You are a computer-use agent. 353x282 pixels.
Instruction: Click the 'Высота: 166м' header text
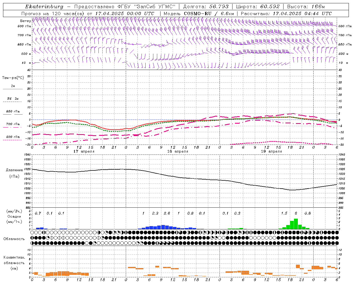[306, 7]
